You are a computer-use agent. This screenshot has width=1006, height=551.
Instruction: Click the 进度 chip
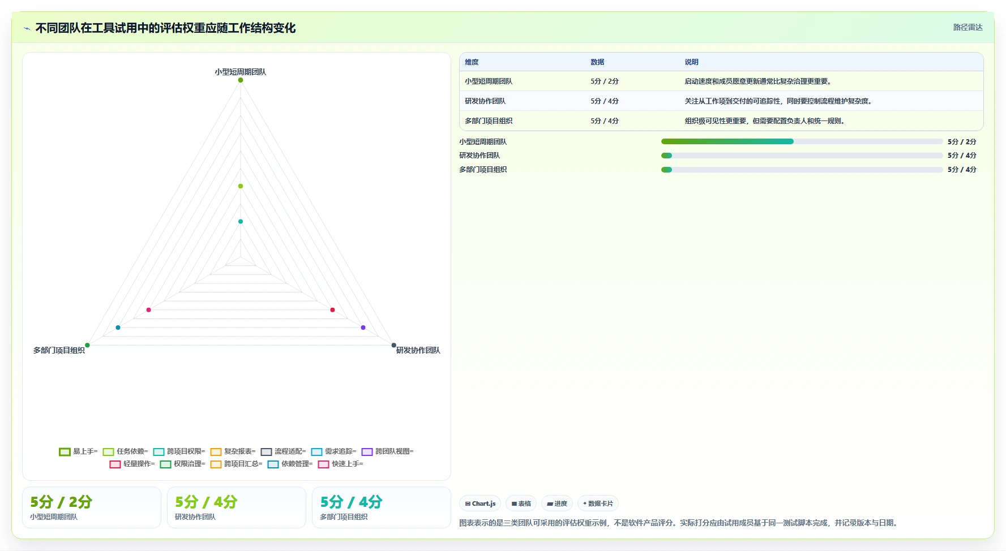tap(557, 503)
